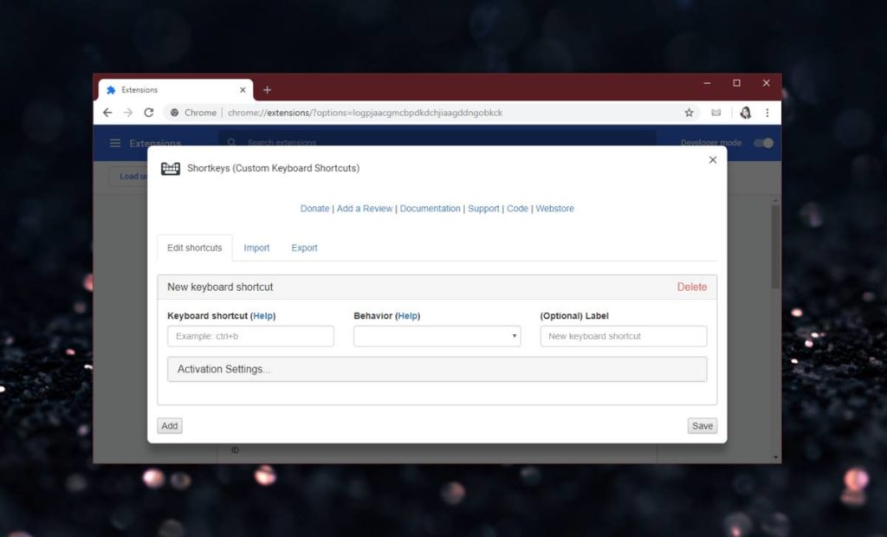The height and width of the screenshot is (537, 887).
Task: Click the puzzle icon on the Extensions tab
Action: [111, 89]
